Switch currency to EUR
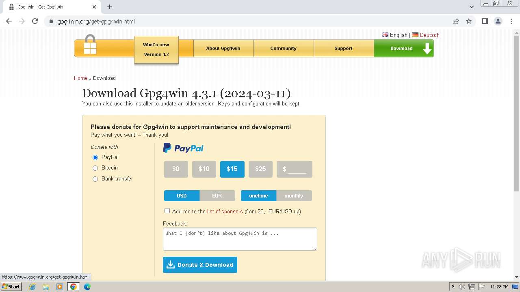The height and width of the screenshot is (292, 520). coord(217,196)
